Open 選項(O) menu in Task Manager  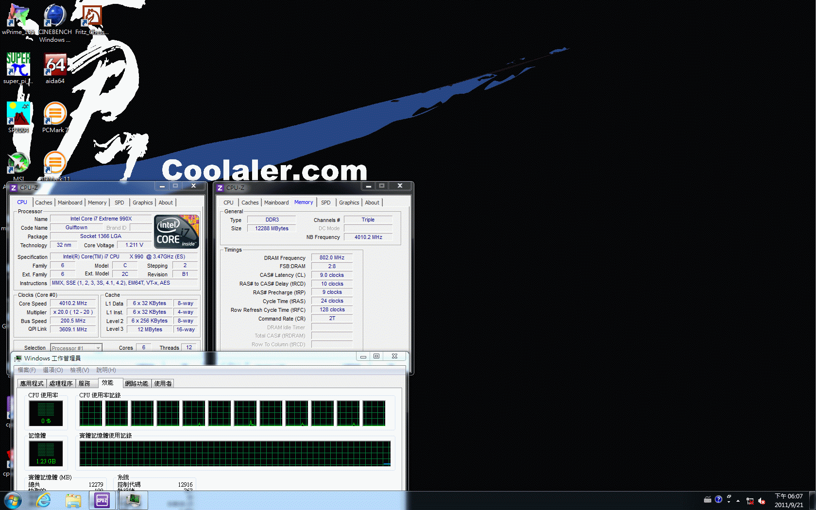coord(53,370)
